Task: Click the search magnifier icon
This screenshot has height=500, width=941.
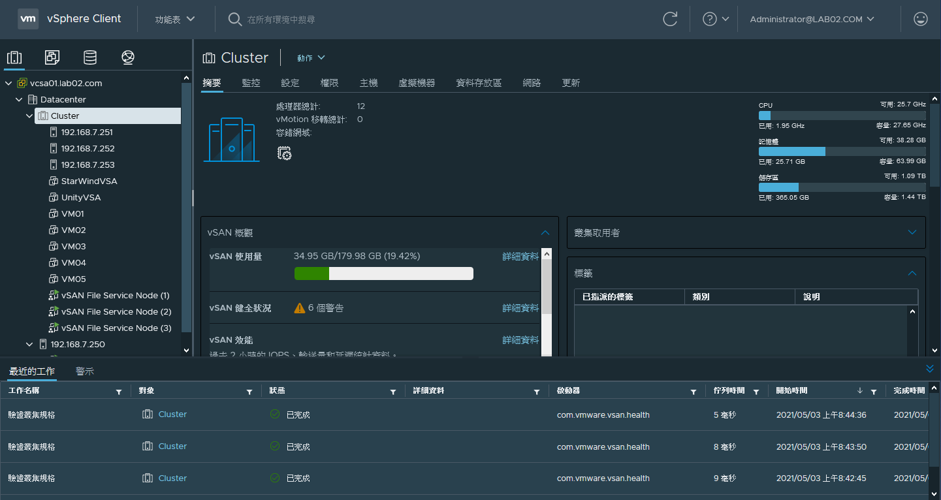Action: pyautogui.click(x=235, y=19)
